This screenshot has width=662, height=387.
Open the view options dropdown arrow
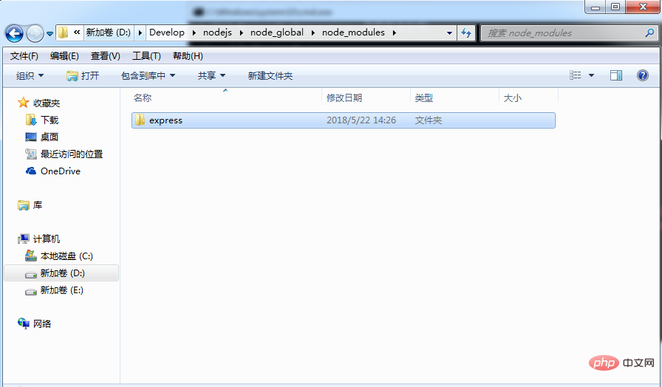click(592, 75)
